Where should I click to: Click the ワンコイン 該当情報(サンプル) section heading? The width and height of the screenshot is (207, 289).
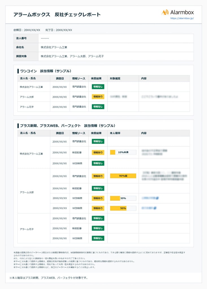(46, 71)
